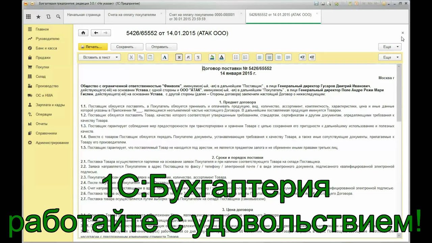Pick the background fill color
Screen dimensions: 432x243
(x=212, y=57)
